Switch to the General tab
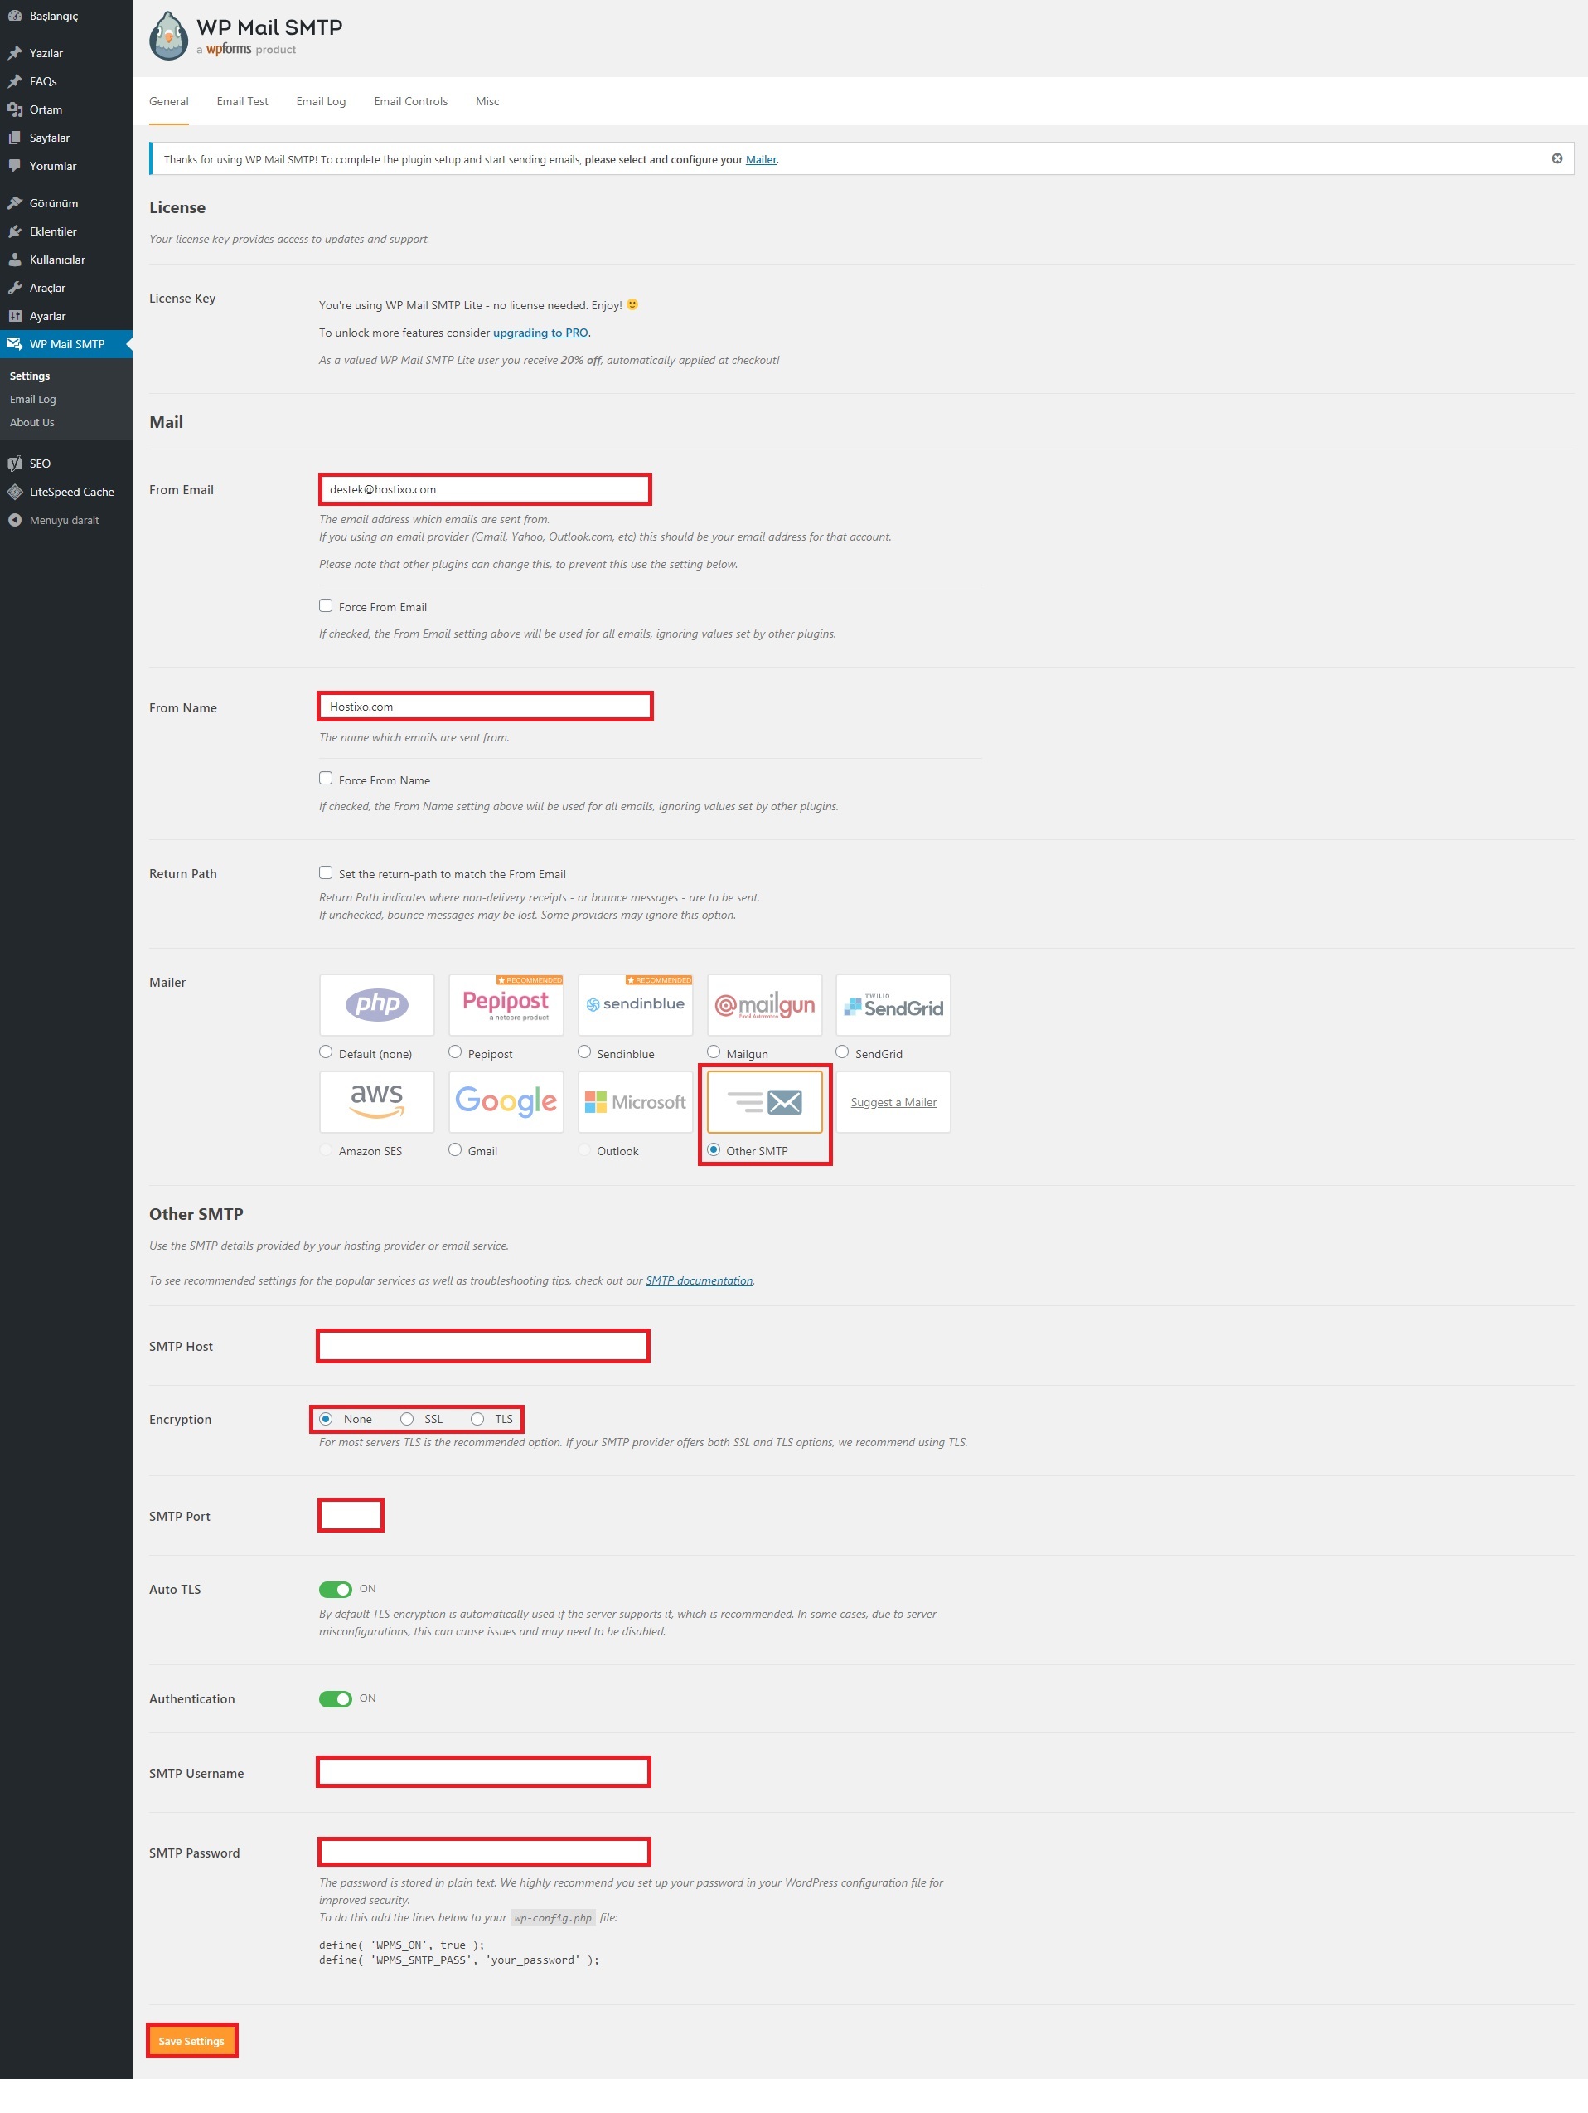 169,101
